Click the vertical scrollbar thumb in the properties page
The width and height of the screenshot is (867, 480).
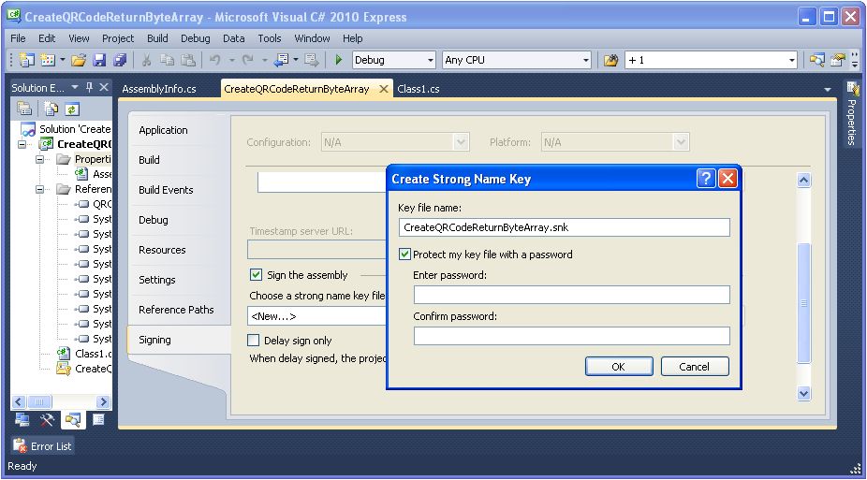pos(804,303)
